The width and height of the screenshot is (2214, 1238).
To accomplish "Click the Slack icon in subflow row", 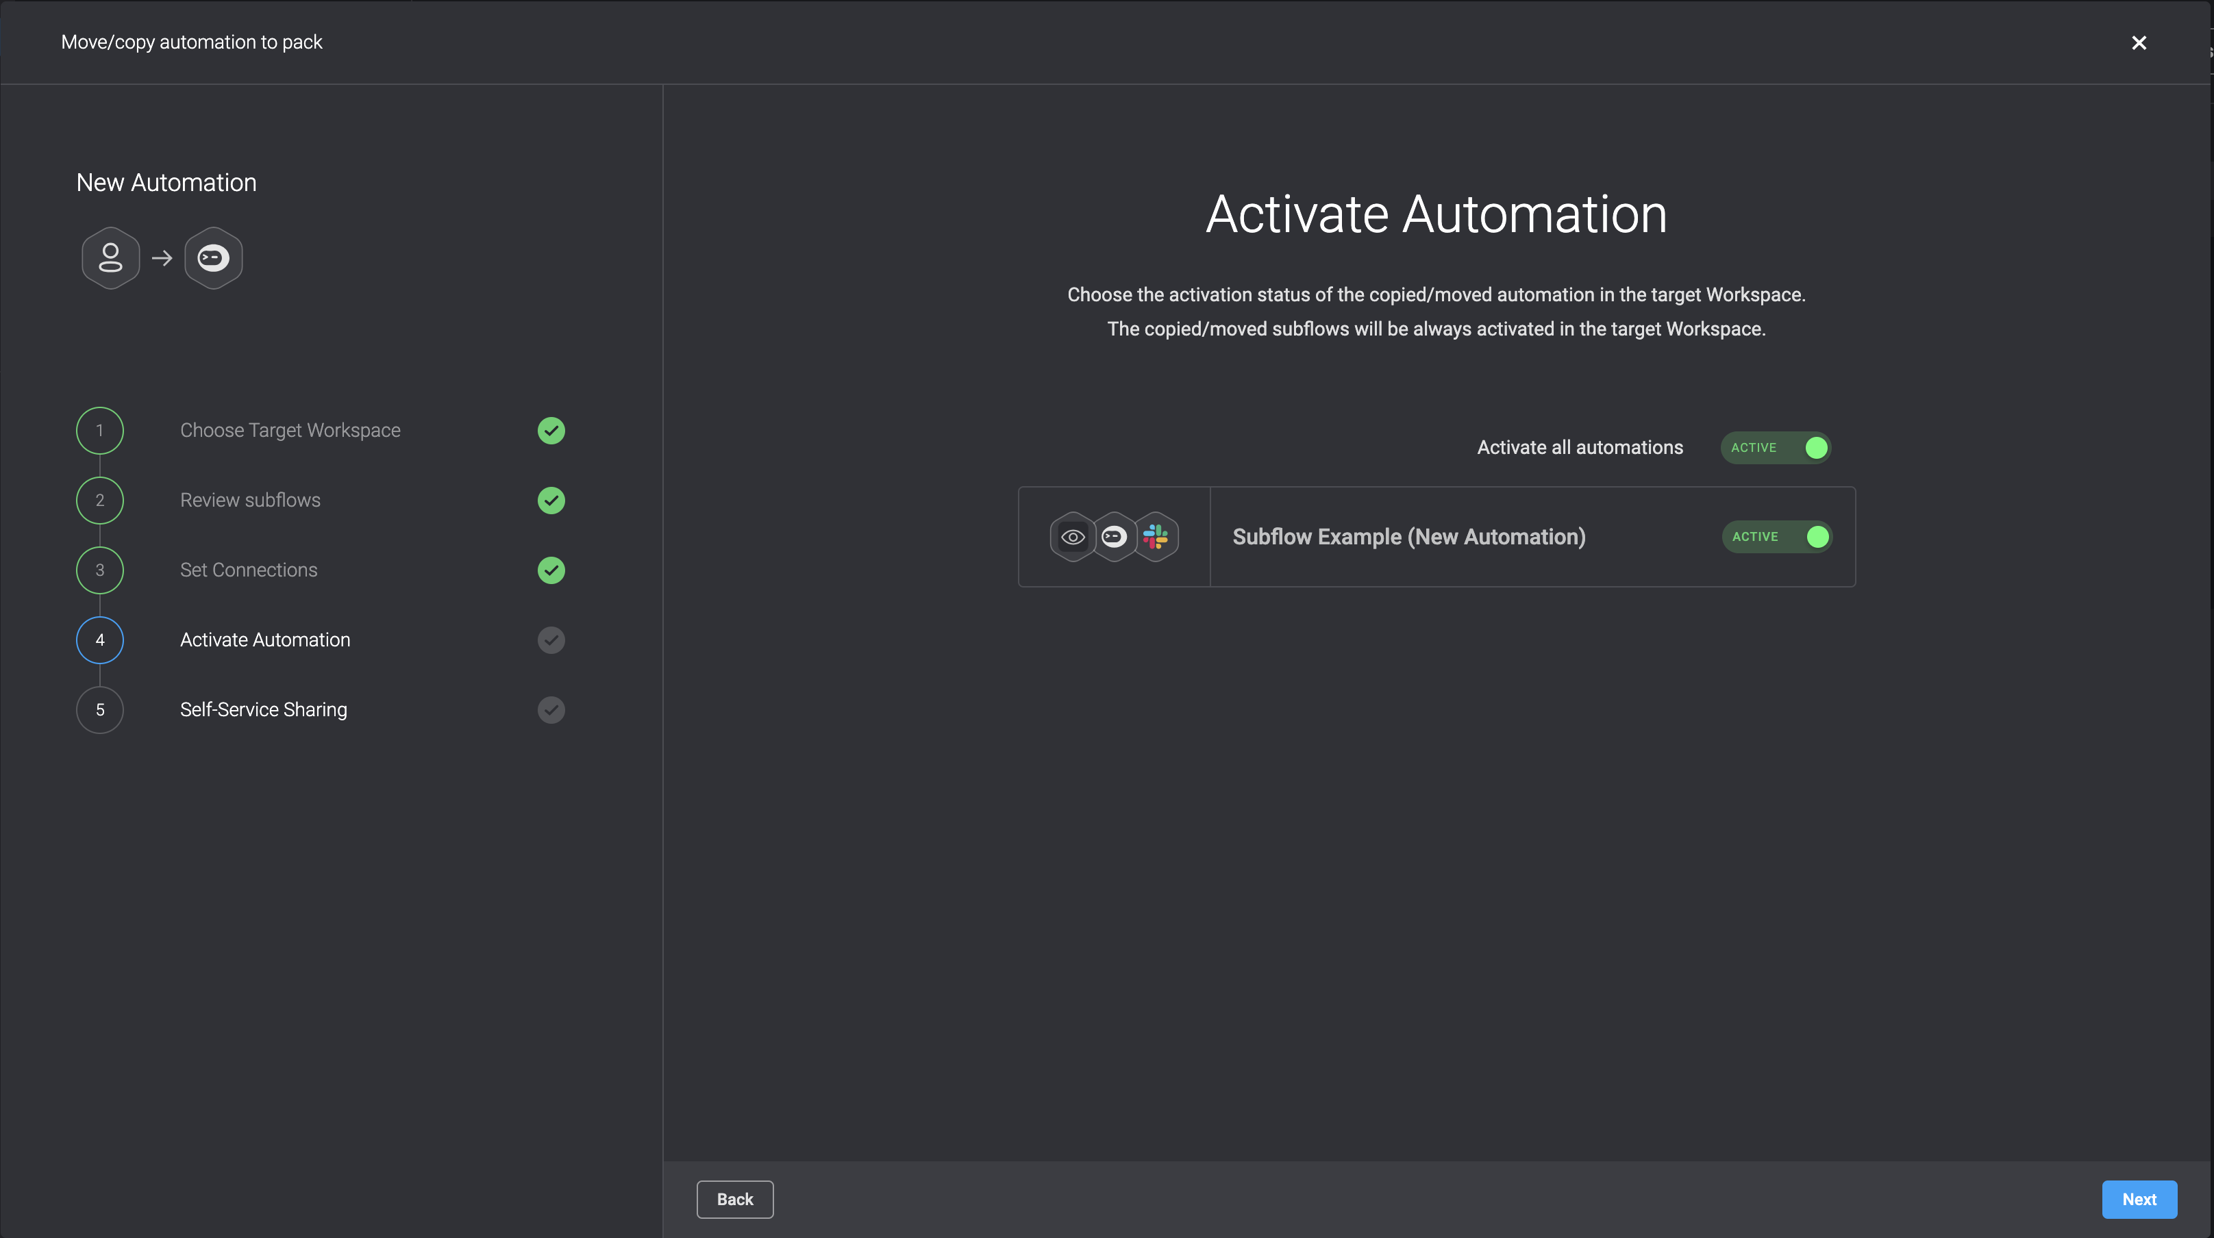I will point(1156,537).
